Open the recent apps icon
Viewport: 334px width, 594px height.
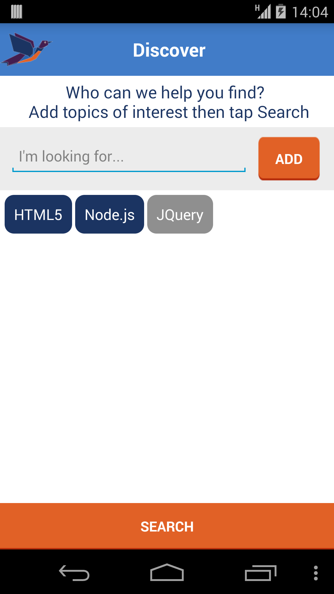click(x=260, y=573)
